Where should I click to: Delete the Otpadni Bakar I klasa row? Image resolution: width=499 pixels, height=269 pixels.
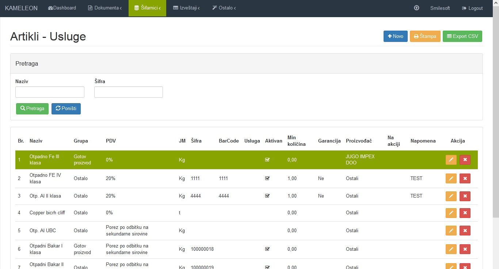click(465, 249)
